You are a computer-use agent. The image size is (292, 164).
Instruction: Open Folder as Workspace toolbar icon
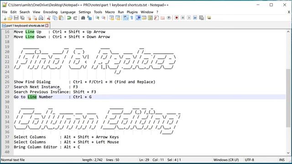click(x=162, y=18)
